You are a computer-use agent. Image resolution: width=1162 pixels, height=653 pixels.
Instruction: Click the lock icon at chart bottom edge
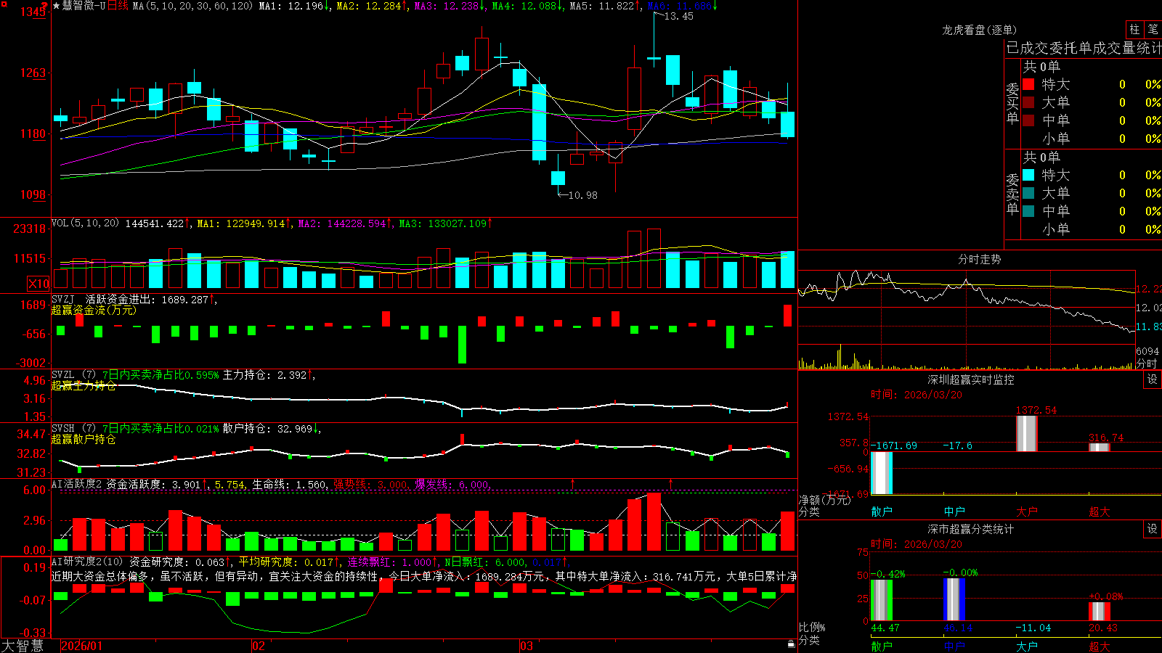click(x=791, y=644)
